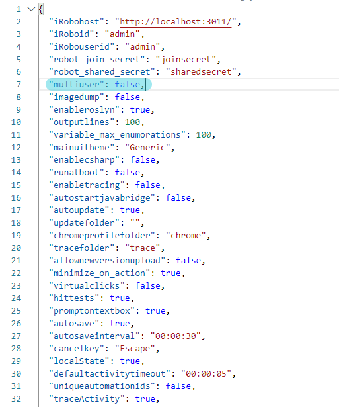Click inside the empty updatefolder string

click(x=135, y=223)
